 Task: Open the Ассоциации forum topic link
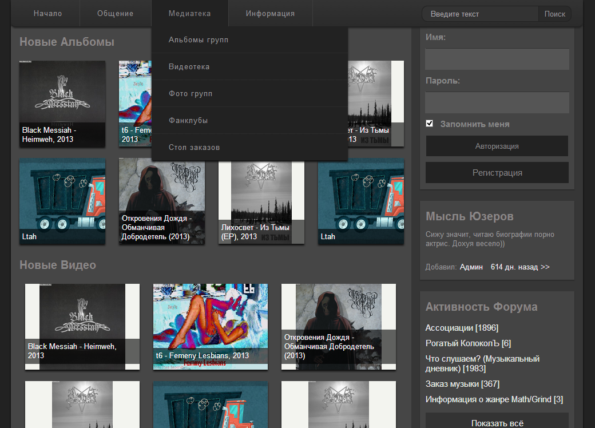(449, 328)
